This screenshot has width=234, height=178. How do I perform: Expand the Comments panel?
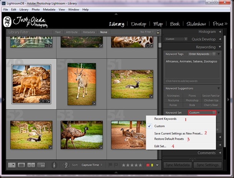point(220,153)
